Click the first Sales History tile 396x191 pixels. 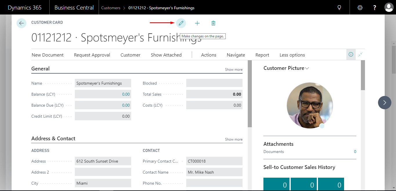coord(276,184)
